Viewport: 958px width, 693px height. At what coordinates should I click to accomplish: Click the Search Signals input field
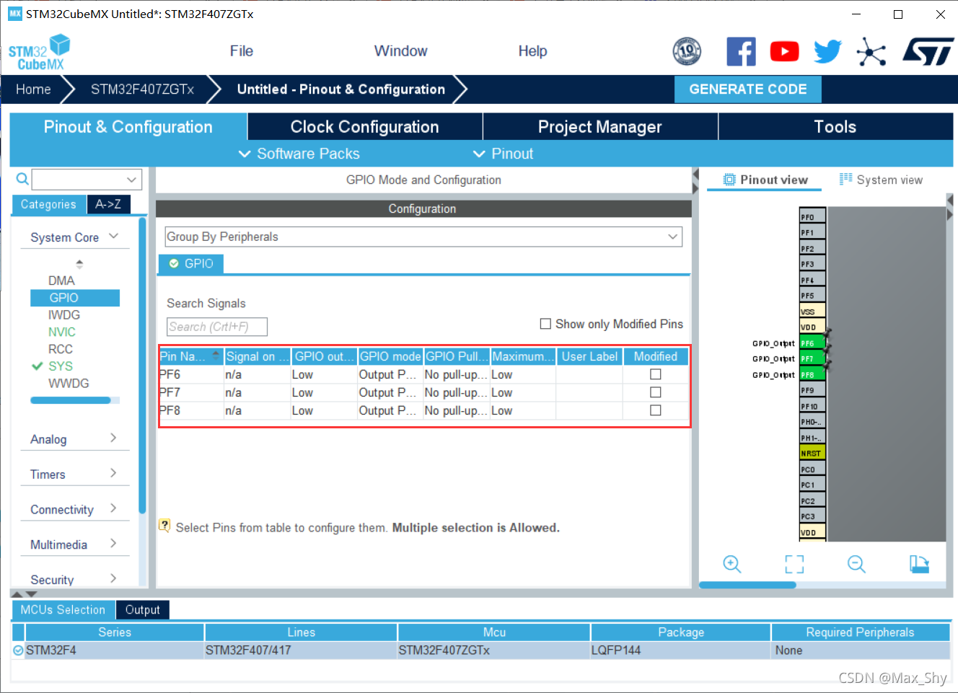click(217, 327)
